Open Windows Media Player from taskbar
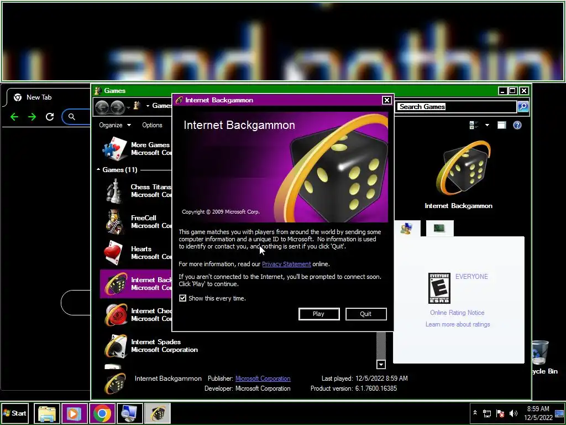Screen dimensions: 566x425 click(75, 413)
